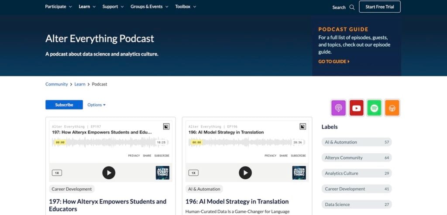Open the Toolbox menu
This screenshot has height=215, width=447.
(186, 7)
